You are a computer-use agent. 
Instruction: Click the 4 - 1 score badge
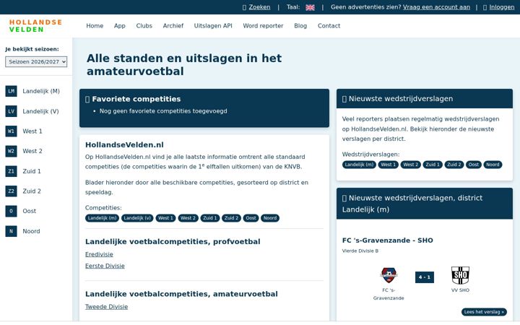pos(425,277)
